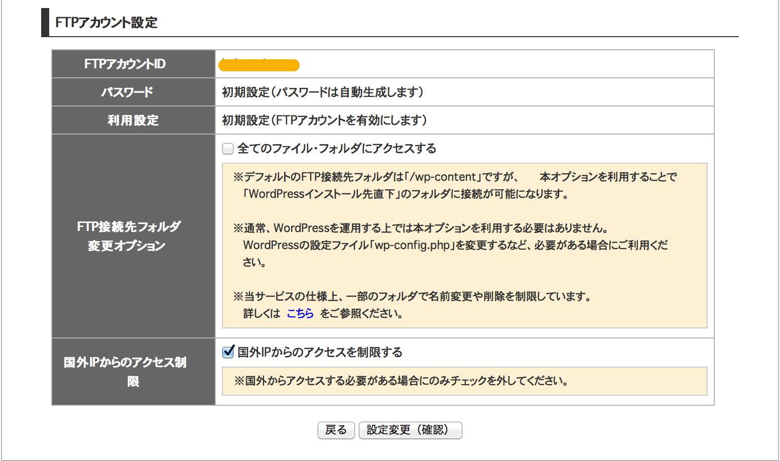This screenshot has height=461, width=780.
Task: Click the label text 全てのファイル・フォルダにアクセスする
Action: pos(336,149)
